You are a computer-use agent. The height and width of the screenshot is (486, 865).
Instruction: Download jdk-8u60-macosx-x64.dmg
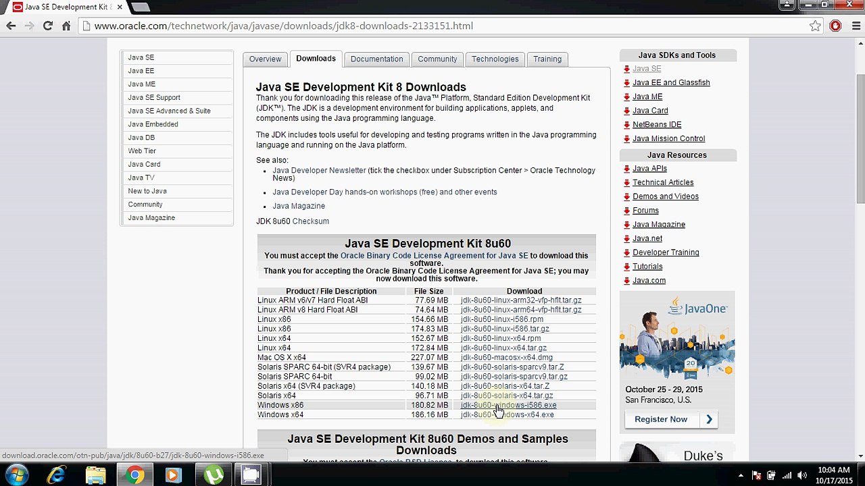pos(506,358)
